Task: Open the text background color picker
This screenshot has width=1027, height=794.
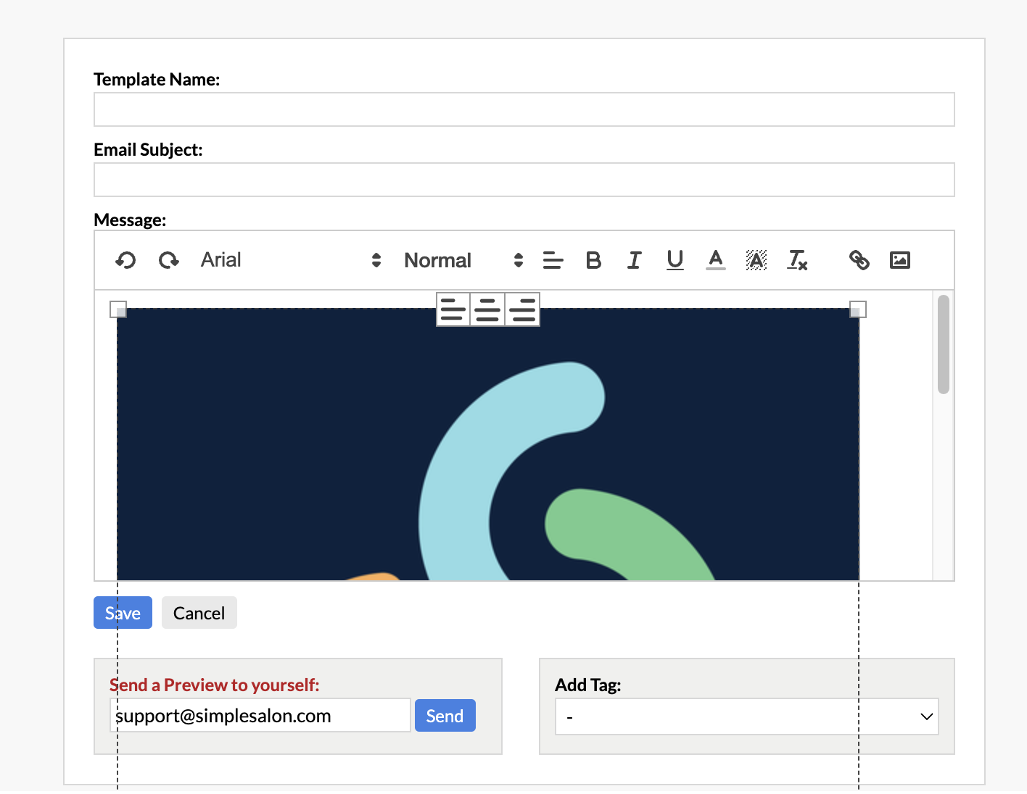Action: (x=756, y=260)
